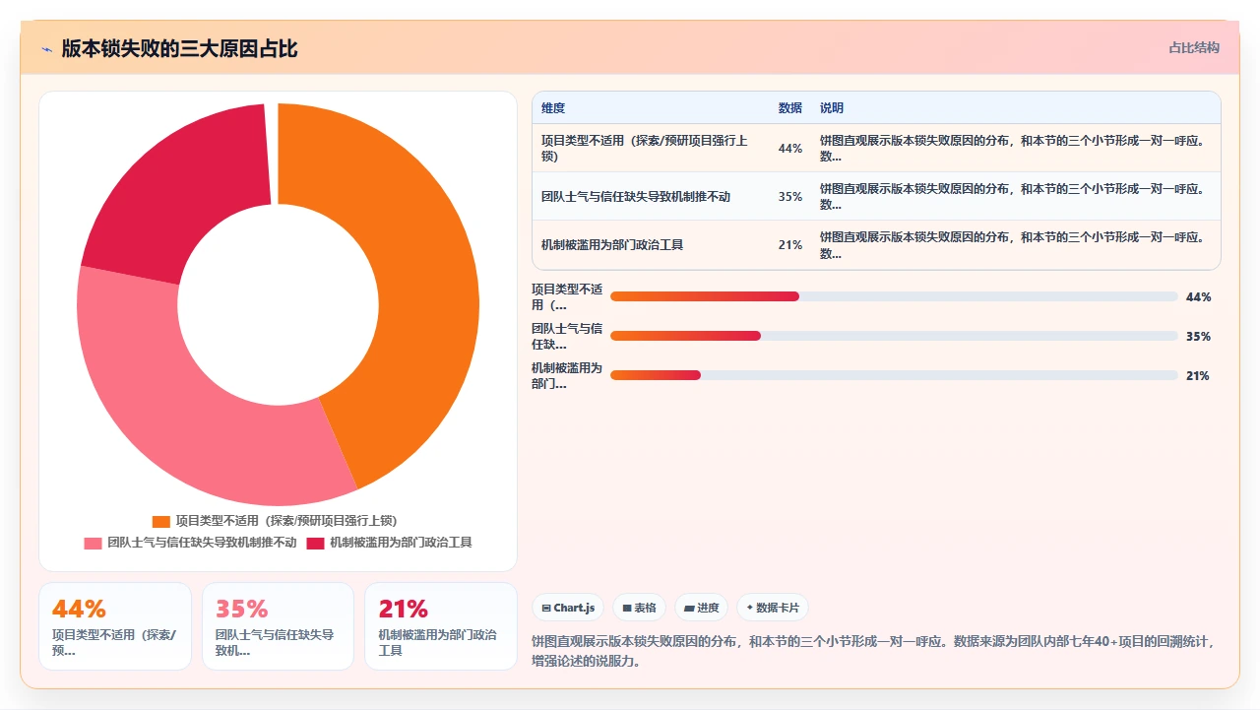Click the description in the 21% table row

click(1014, 245)
